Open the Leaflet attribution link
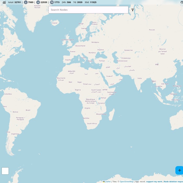This screenshot has width=183, height=183. [x=108, y=182]
